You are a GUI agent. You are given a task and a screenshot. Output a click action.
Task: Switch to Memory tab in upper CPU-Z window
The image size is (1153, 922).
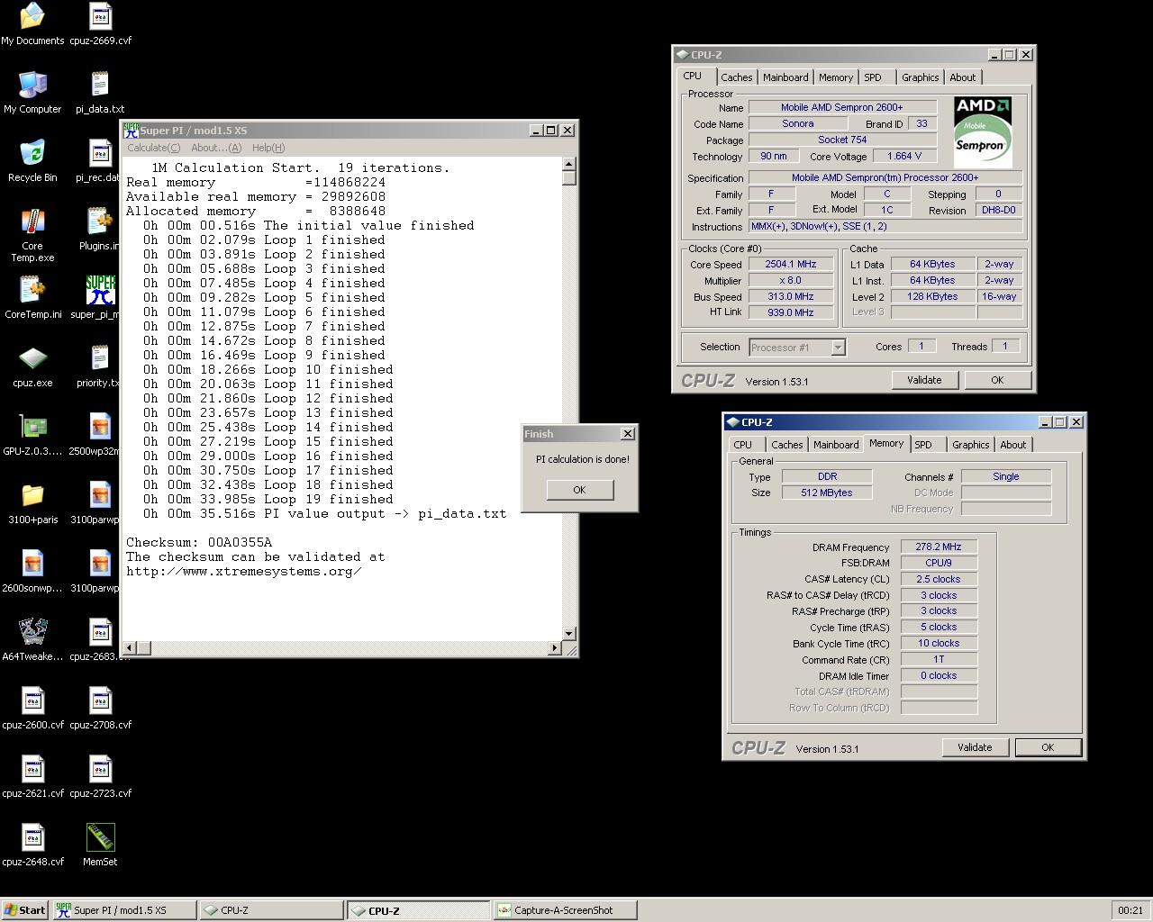[x=836, y=77]
